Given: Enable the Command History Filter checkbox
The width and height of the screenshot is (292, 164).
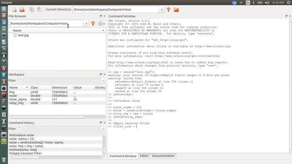Looking at the screenshot, I should tap(20, 128).
